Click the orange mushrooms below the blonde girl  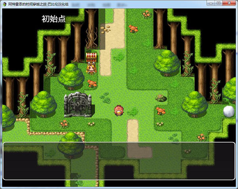(92, 84)
